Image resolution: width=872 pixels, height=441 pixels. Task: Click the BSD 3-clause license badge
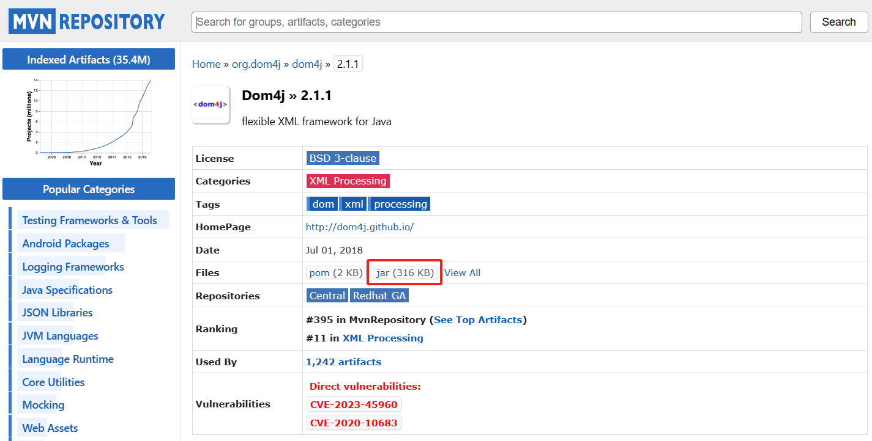pos(343,158)
